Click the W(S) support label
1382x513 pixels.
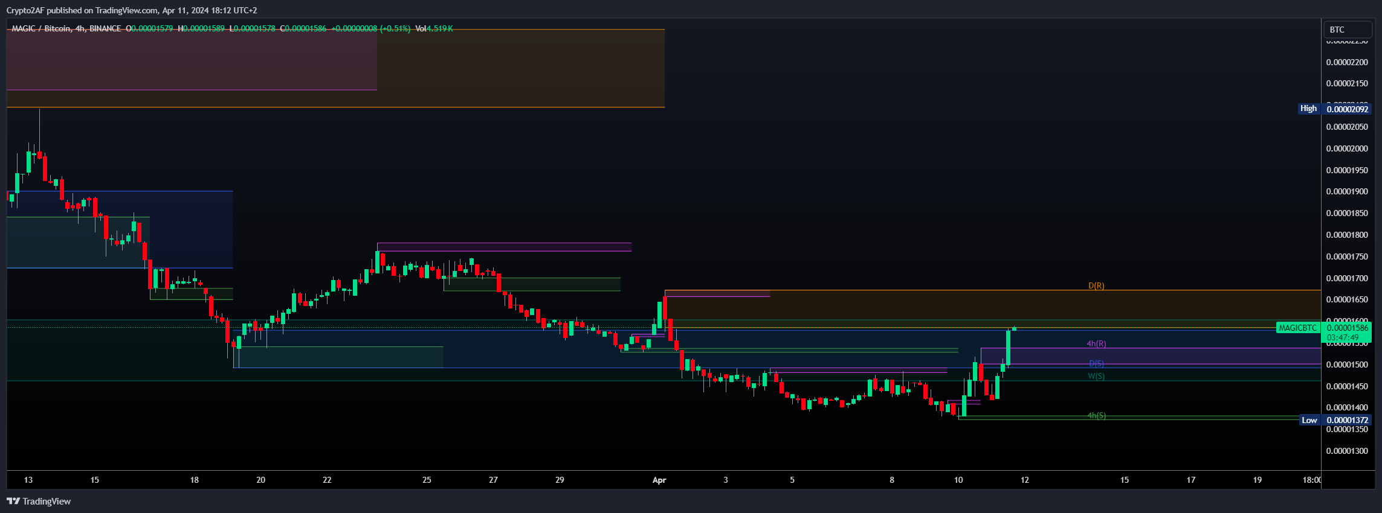tap(1096, 376)
